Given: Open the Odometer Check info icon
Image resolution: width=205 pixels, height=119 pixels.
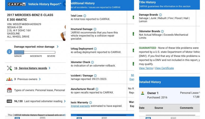Looking at the screenshot, I should click(x=92, y=62).
